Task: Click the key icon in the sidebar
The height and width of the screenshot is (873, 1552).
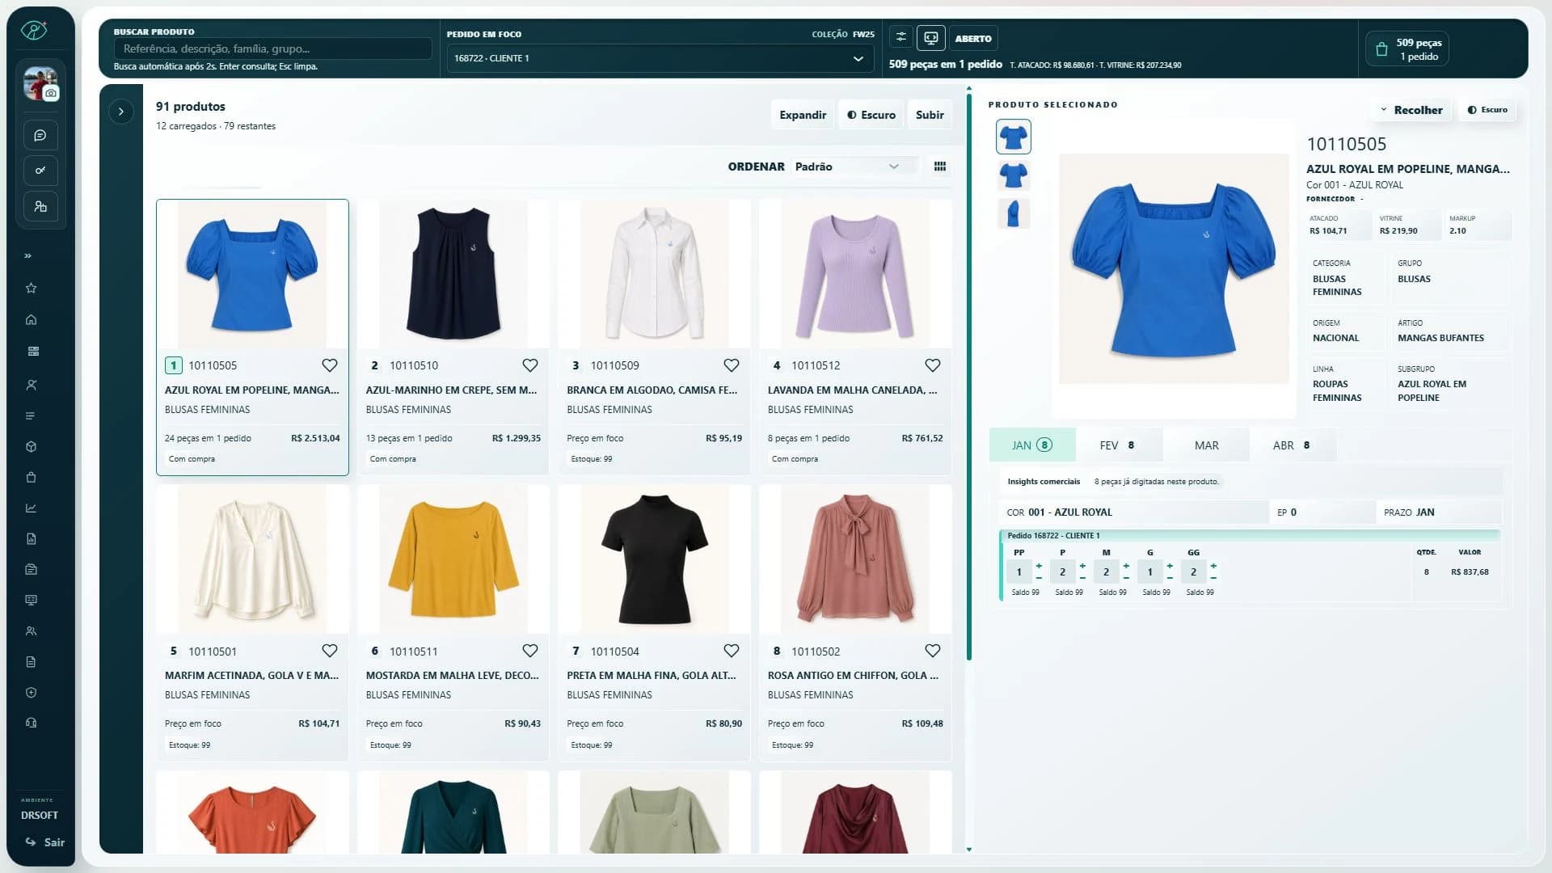Action: click(40, 171)
